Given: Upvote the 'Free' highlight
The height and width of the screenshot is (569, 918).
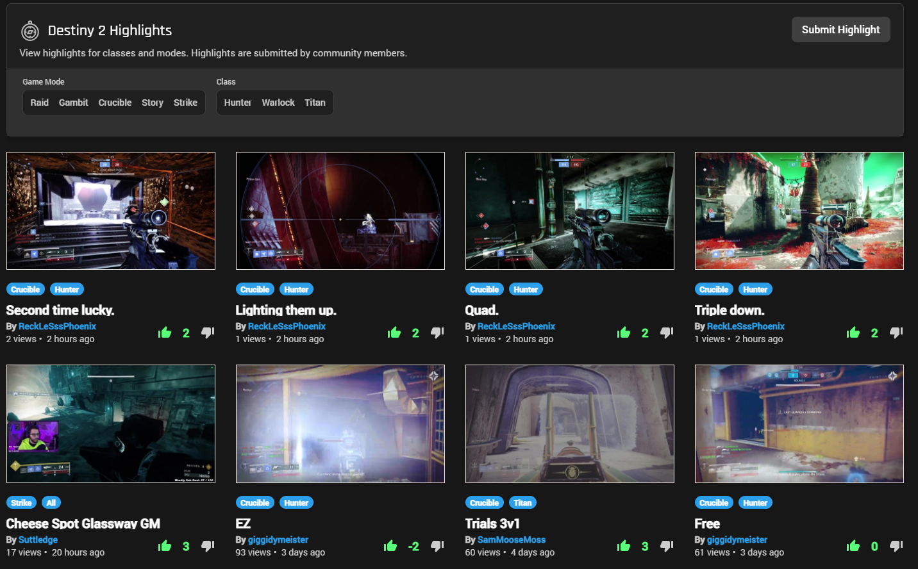Looking at the screenshot, I should click(x=853, y=546).
